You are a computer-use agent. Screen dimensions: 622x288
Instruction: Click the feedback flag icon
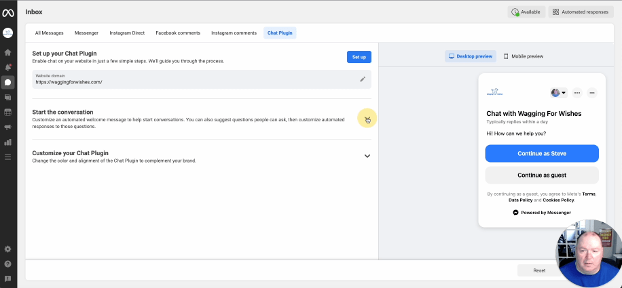pos(8,279)
